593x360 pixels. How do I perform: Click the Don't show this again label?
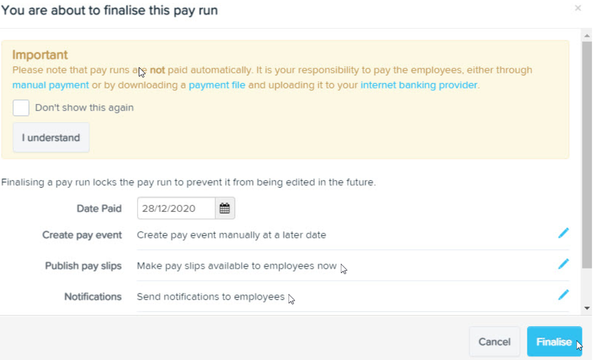point(84,108)
